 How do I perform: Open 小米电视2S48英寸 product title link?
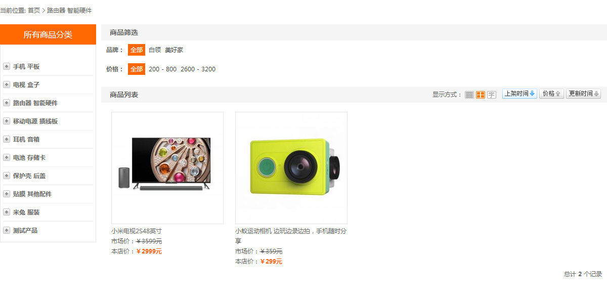137,231
